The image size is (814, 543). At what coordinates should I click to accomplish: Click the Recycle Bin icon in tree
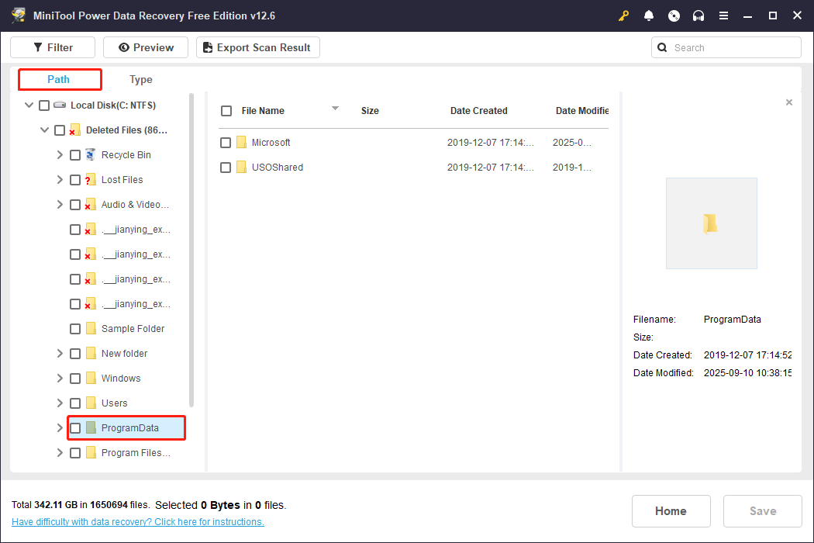point(90,155)
